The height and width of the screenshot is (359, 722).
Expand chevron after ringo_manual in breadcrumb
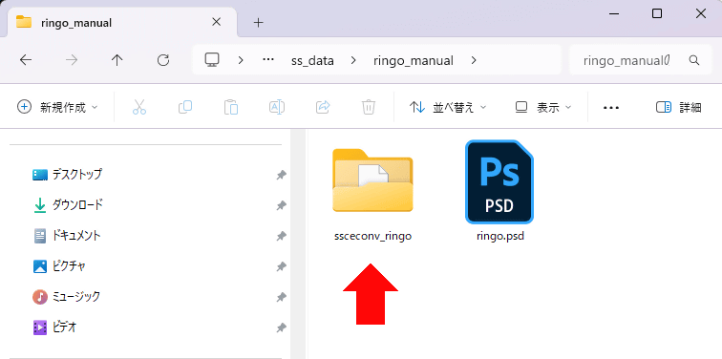[x=475, y=60]
